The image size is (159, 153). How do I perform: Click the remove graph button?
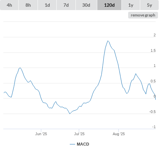(x=143, y=15)
